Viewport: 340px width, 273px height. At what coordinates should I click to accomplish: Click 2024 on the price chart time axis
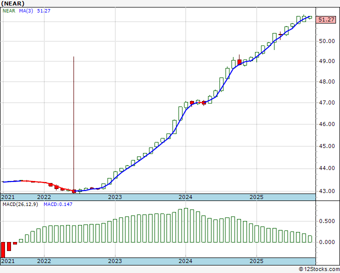(x=185, y=197)
